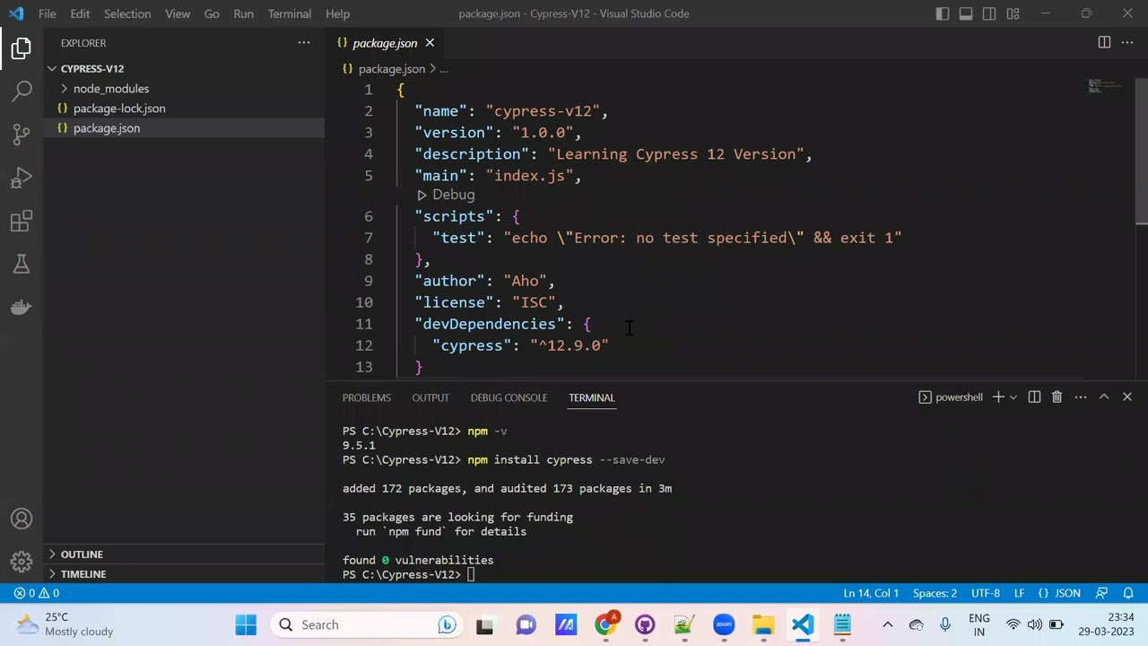The width and height of the screenshot is (1148, 646).
Task: Open the Search view in the activity bar
Action: pyautogui.click(x=22, y=91)
